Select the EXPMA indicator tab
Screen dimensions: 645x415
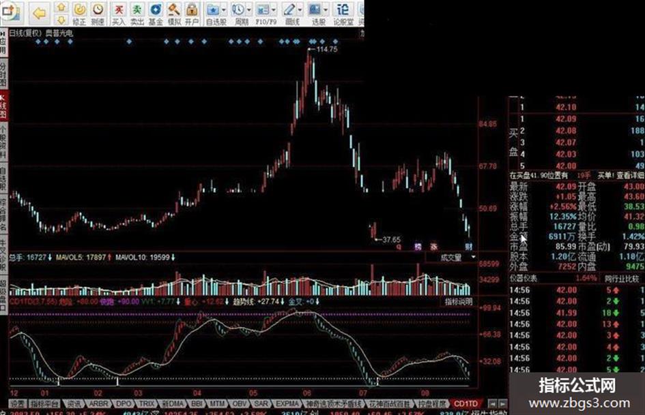(x=287, y=404)
